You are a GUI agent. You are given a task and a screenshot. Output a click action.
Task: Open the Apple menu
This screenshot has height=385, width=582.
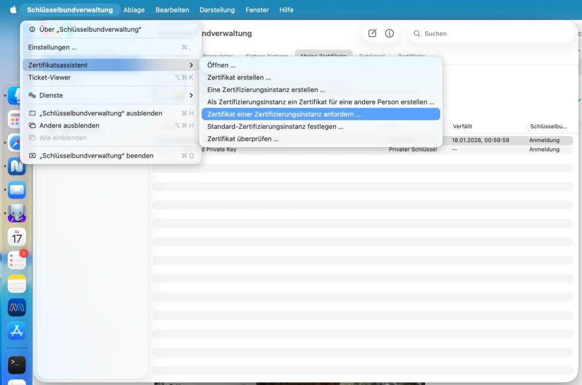(x=13, y=10)
